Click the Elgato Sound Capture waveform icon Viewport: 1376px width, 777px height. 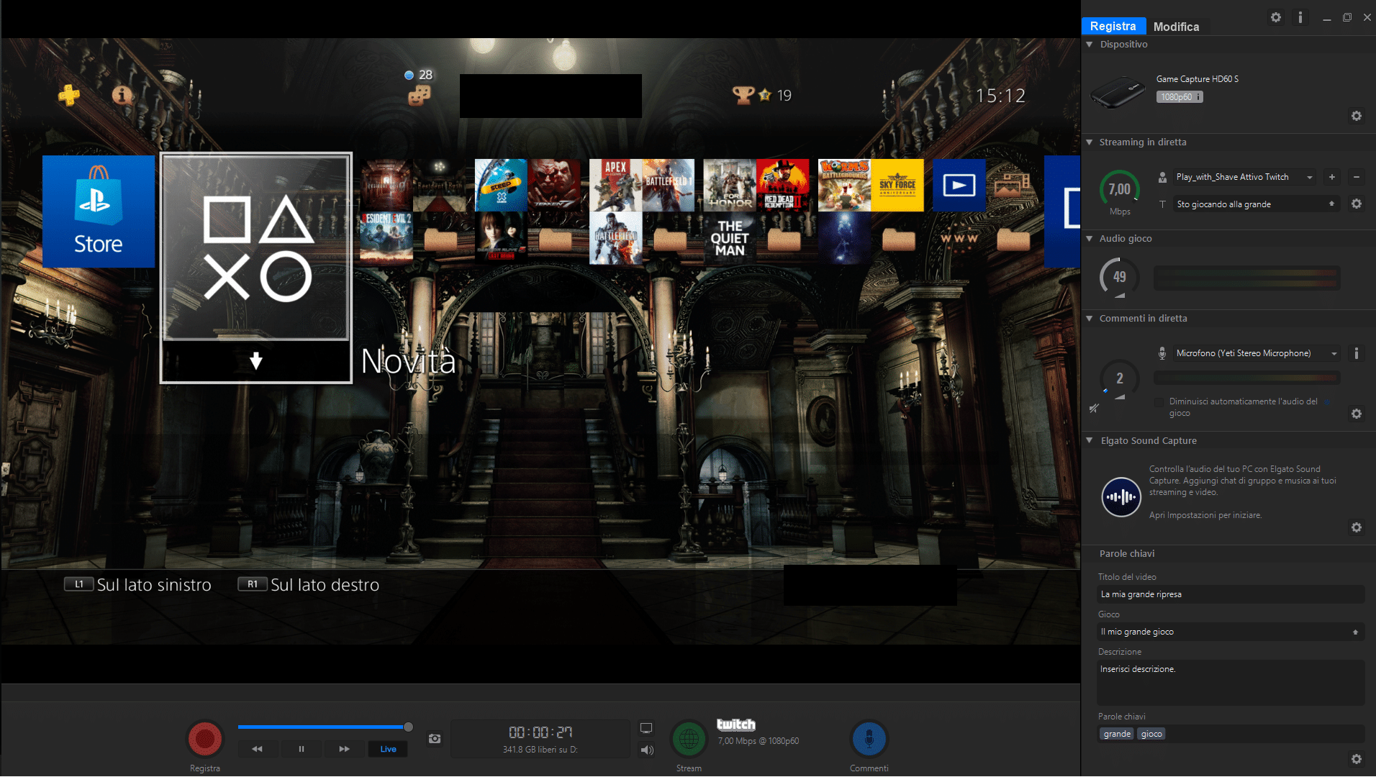point(1121,497)
